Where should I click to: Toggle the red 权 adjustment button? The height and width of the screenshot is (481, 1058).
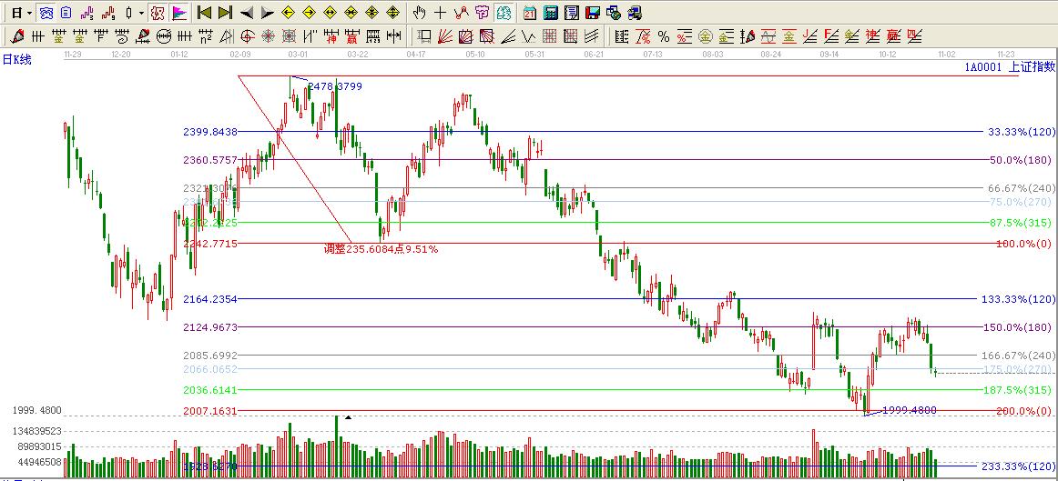coord(158,13)
